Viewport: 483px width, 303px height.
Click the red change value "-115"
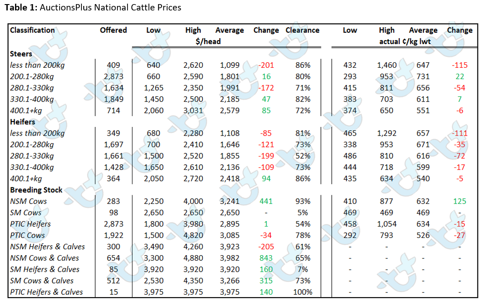click(460, 65)
